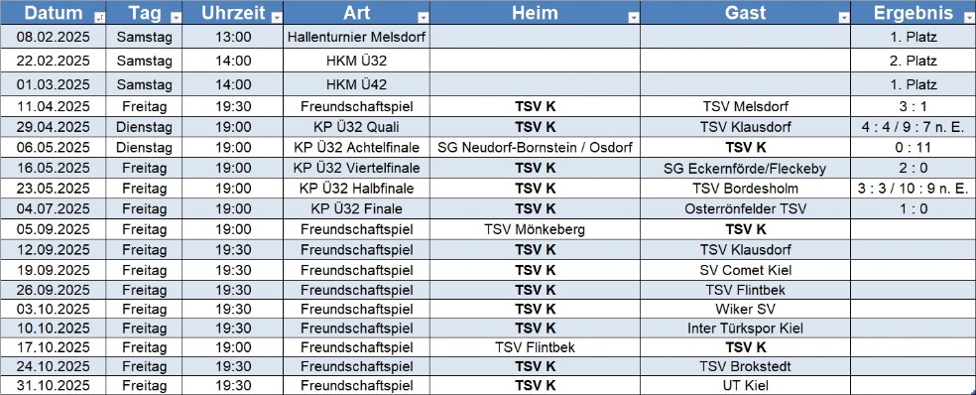976x395 pixels.
Task: Select the Datum header cell
Action: [x=54, y=13]
